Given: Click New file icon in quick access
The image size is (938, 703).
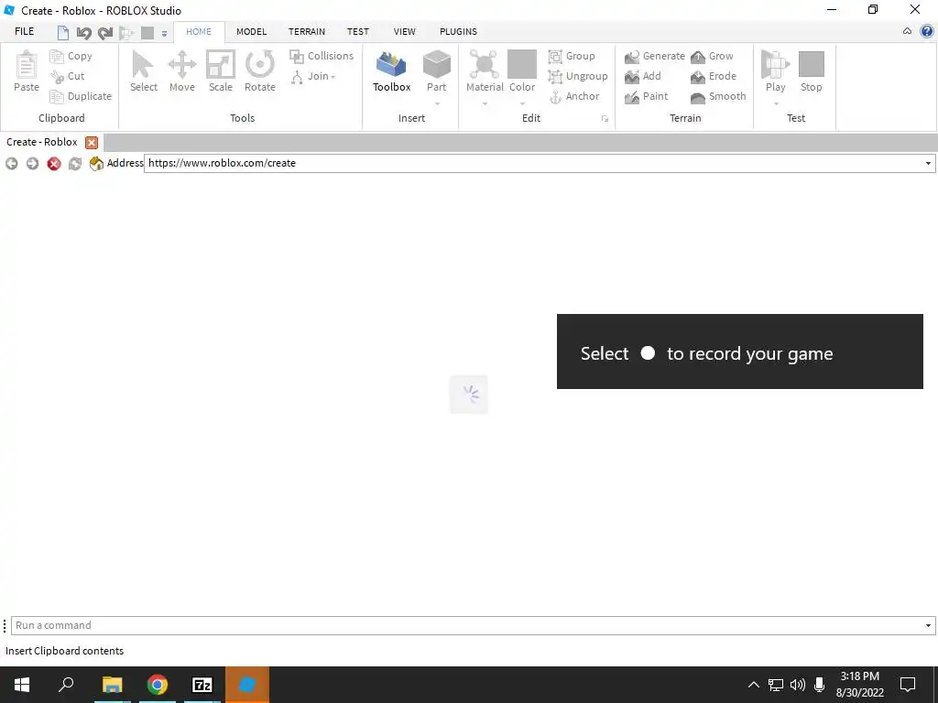Looking at the screenshot, I should coord(63,32).
